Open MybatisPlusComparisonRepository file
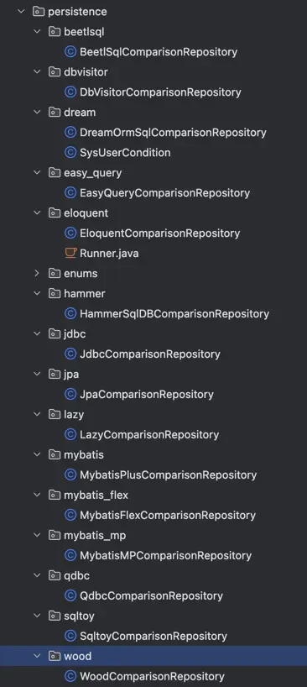 169,475
